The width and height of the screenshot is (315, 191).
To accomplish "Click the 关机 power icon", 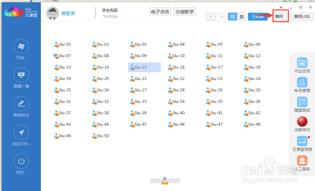I will tap(21, 161).
